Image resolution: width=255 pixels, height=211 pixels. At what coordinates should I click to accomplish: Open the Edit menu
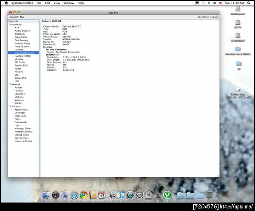tap(47, 3)
